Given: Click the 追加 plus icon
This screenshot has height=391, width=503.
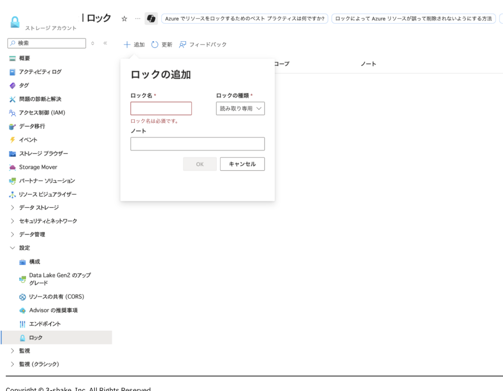Looking at the screenshot, I should [127, 45].
